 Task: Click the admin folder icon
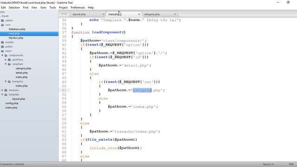pos(2,20)
